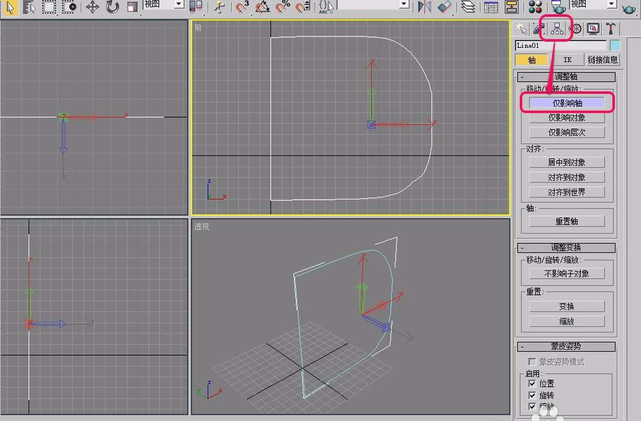Open the Utilities hammer panel

tap(612, 29)
